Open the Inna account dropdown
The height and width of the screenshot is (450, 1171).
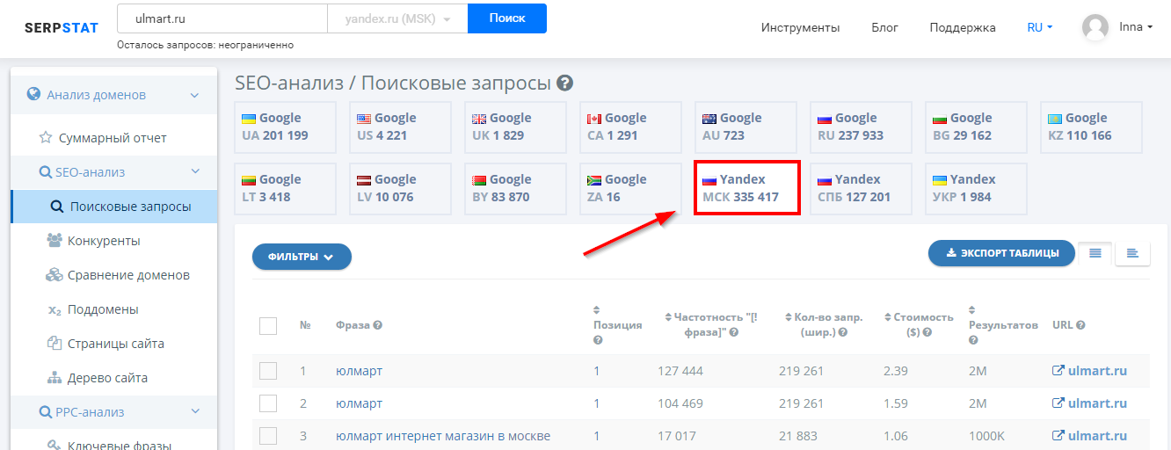[1136, 27]
